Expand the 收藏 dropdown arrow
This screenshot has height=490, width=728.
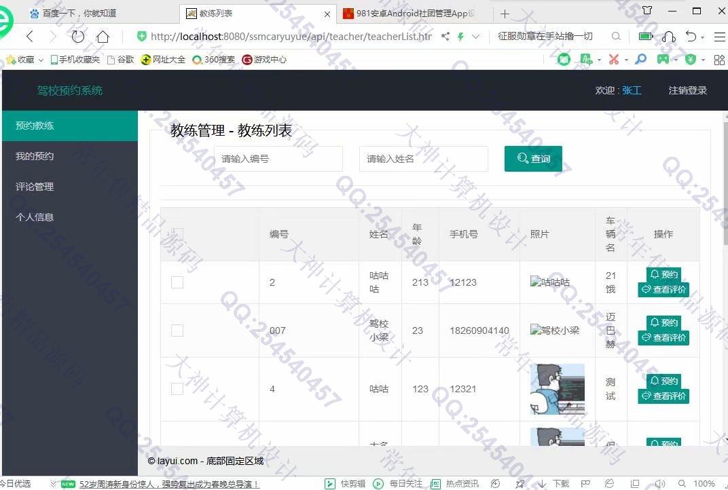[x=41, y=60]
